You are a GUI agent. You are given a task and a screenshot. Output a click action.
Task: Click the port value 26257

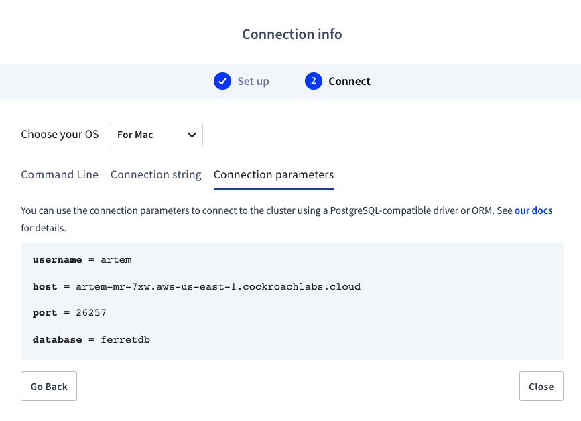tap(90, 313)
